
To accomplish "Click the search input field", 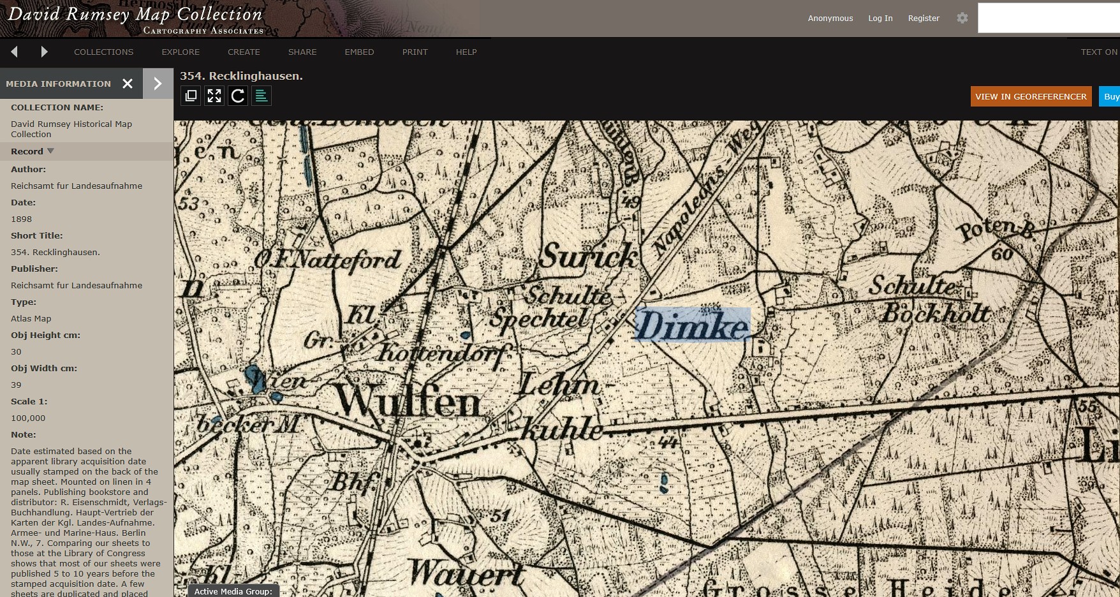I will click(1049, 18).
